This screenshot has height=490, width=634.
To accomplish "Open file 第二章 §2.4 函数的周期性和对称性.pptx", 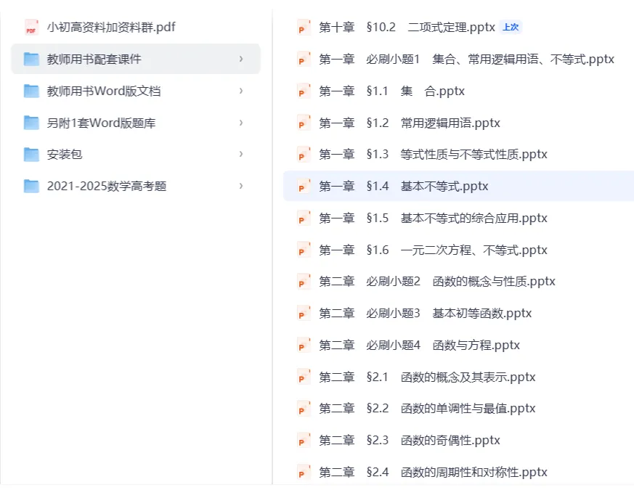I will point(433,472).
